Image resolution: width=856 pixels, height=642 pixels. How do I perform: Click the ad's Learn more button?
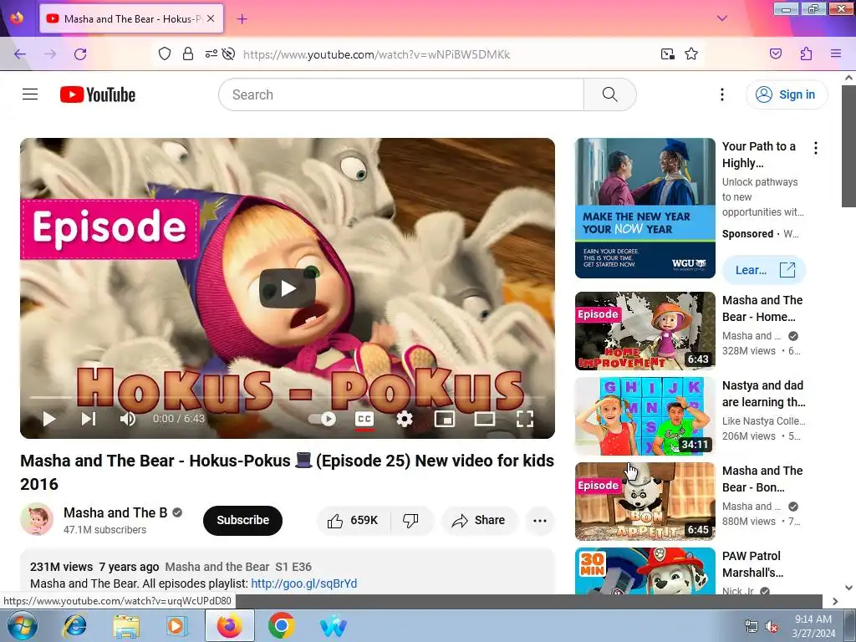click(764, 270)
